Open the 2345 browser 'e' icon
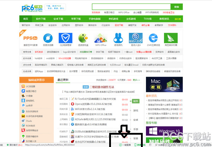Viewport: 212px width, 147px height. [153, 38]
